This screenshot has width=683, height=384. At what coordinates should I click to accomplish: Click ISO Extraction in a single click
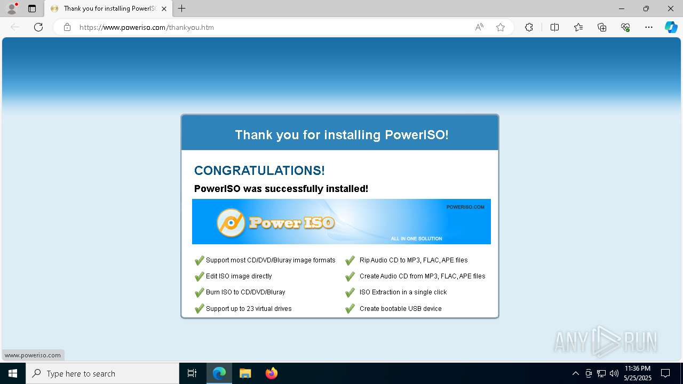tap(403, 292)
